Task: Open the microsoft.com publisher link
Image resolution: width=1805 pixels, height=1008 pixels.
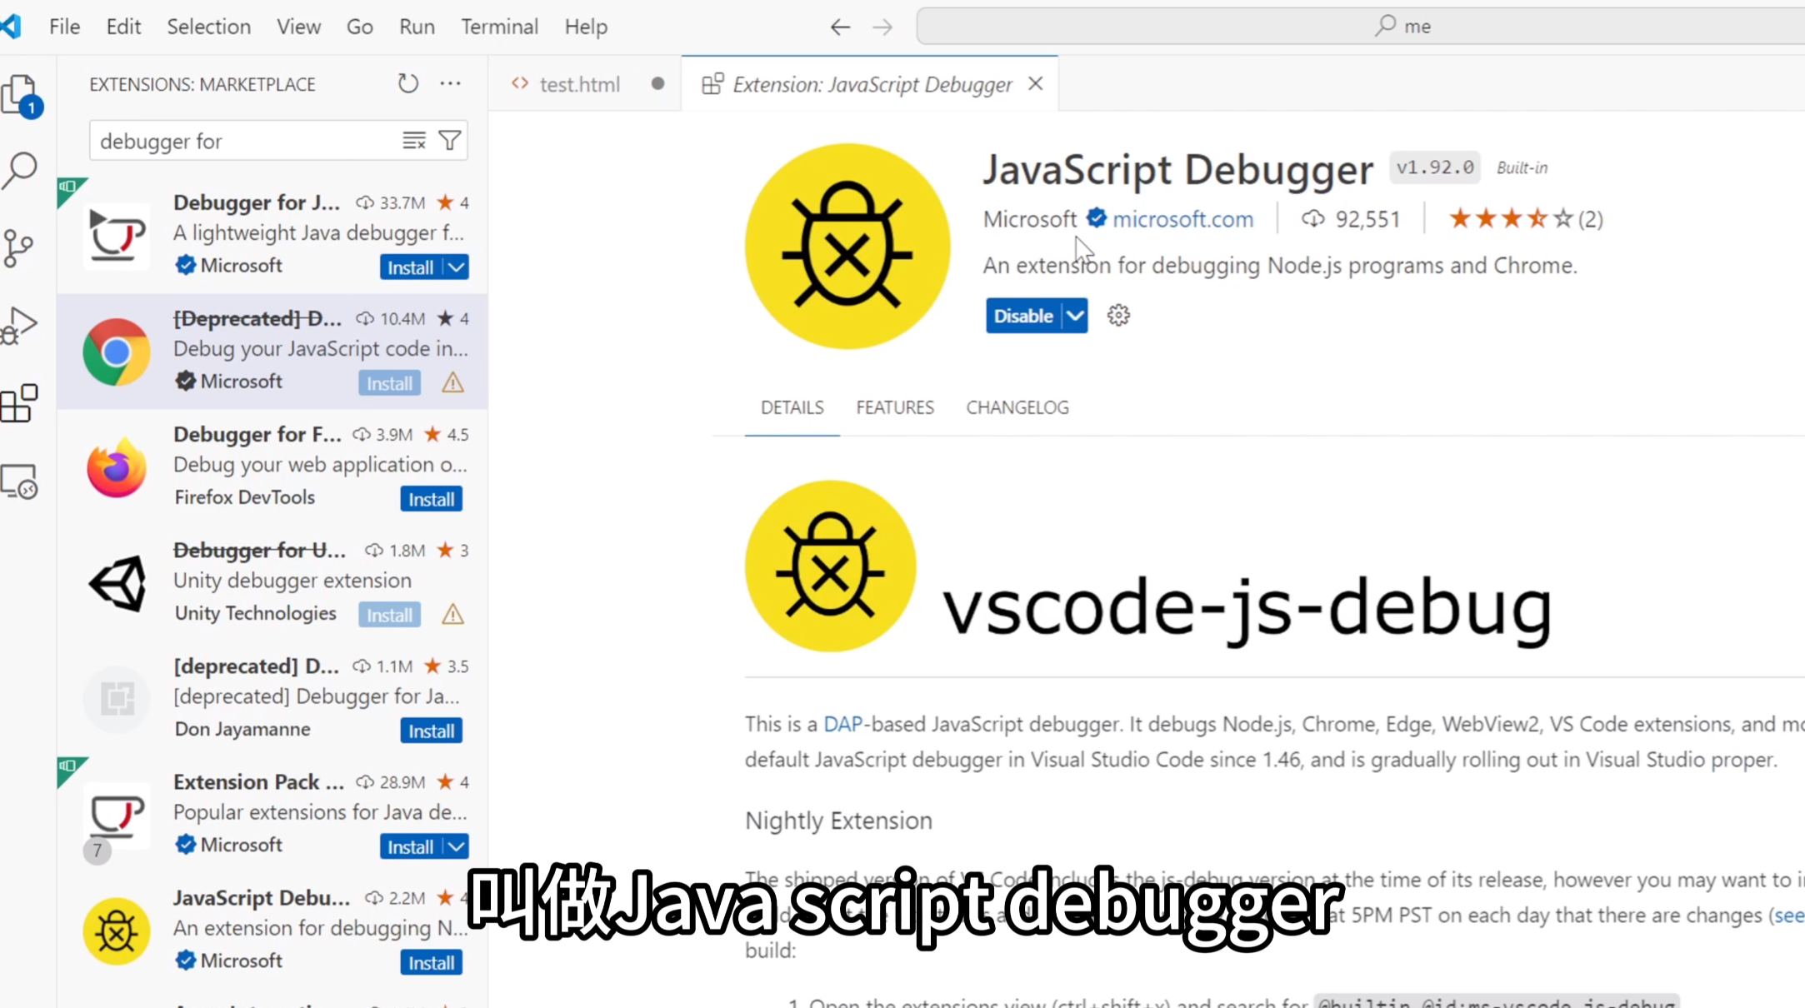Action: tap(1182, 219)
